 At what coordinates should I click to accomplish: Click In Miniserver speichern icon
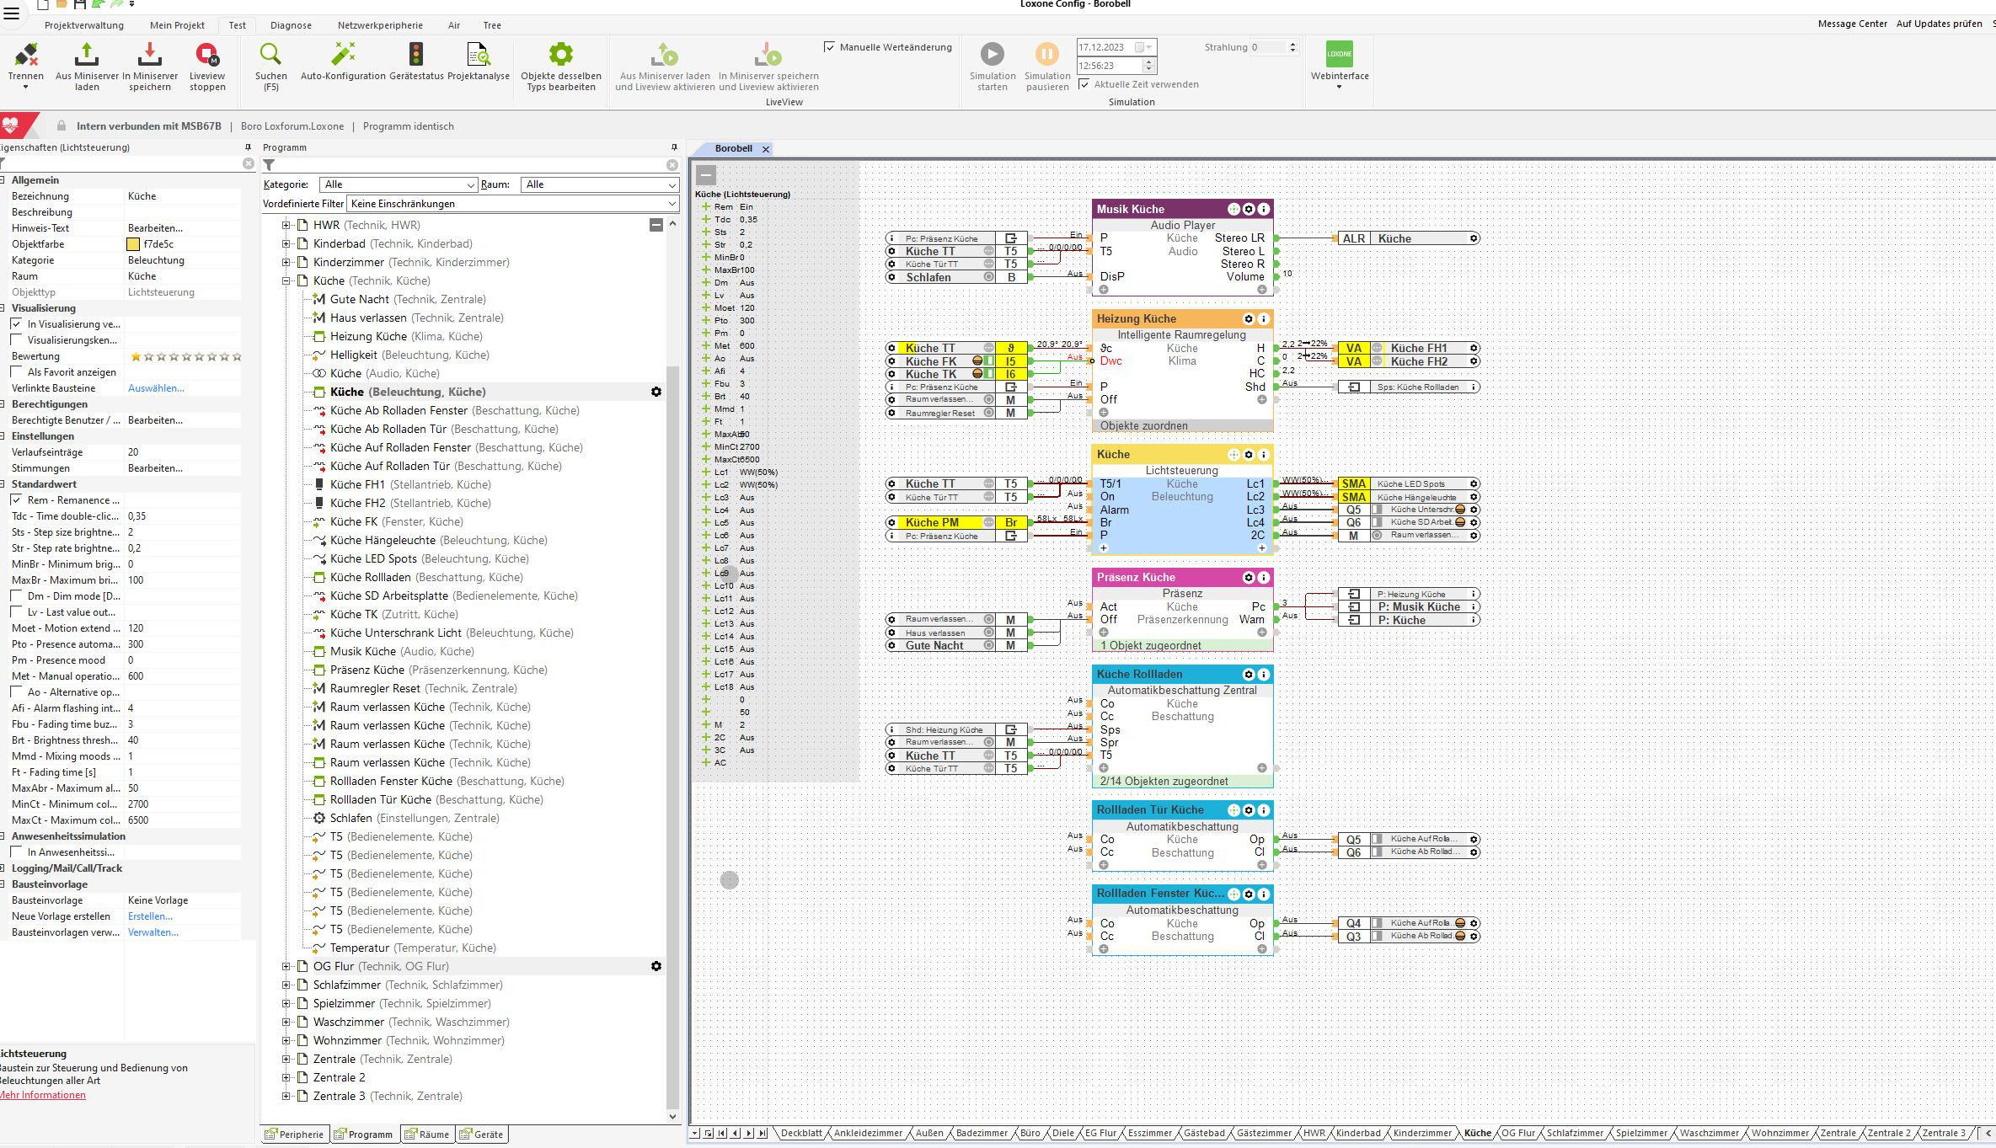click(150, 56)
